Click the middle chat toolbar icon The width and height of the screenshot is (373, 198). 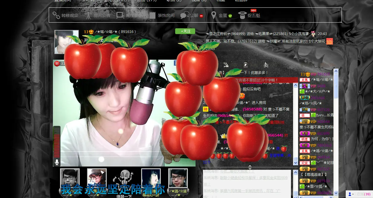click(245, 65)
